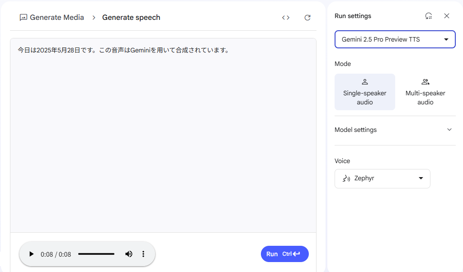
Task: Select Single-speaker audio mode
Action: tap(365, 92)
